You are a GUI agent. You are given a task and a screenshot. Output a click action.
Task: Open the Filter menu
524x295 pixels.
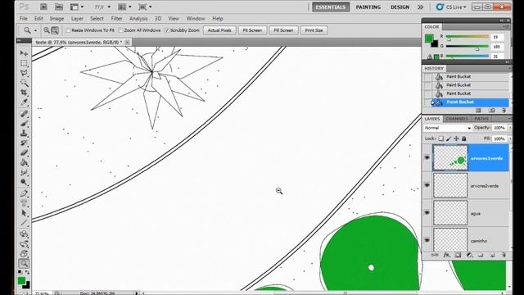(116, 18)
